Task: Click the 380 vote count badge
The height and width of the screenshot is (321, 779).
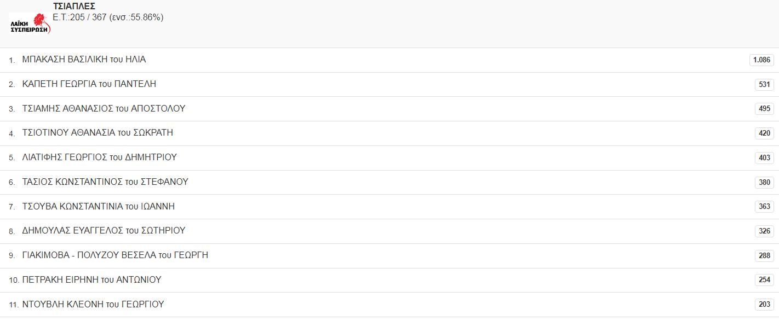Action: [x=764, y=182]
